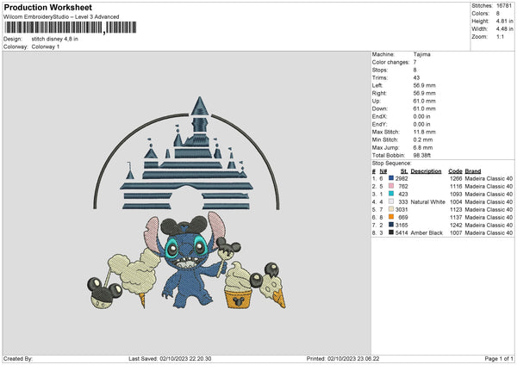
Task: Click the Stitch embroidery design preview
Action: click(187, 202)
